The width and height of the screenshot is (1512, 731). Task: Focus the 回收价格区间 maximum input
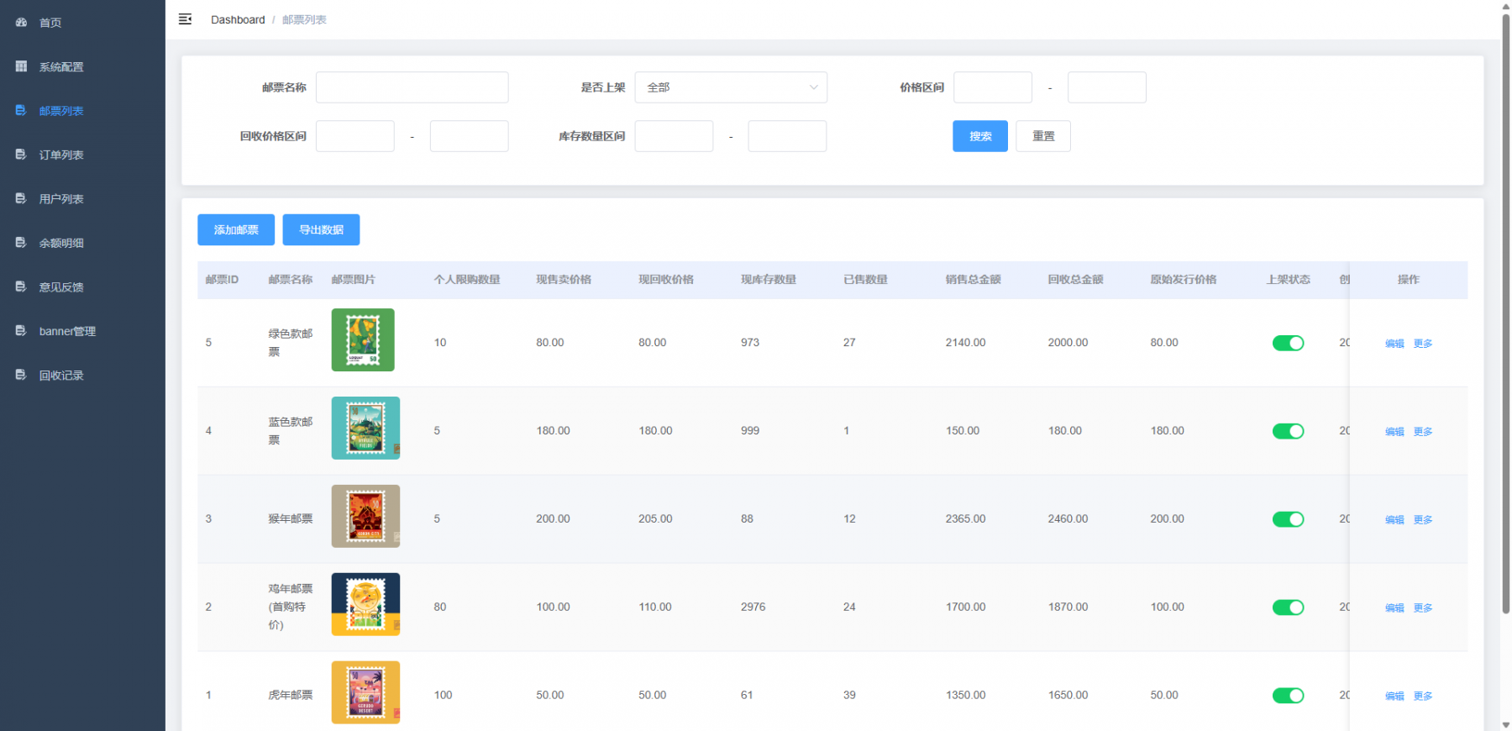470,136
